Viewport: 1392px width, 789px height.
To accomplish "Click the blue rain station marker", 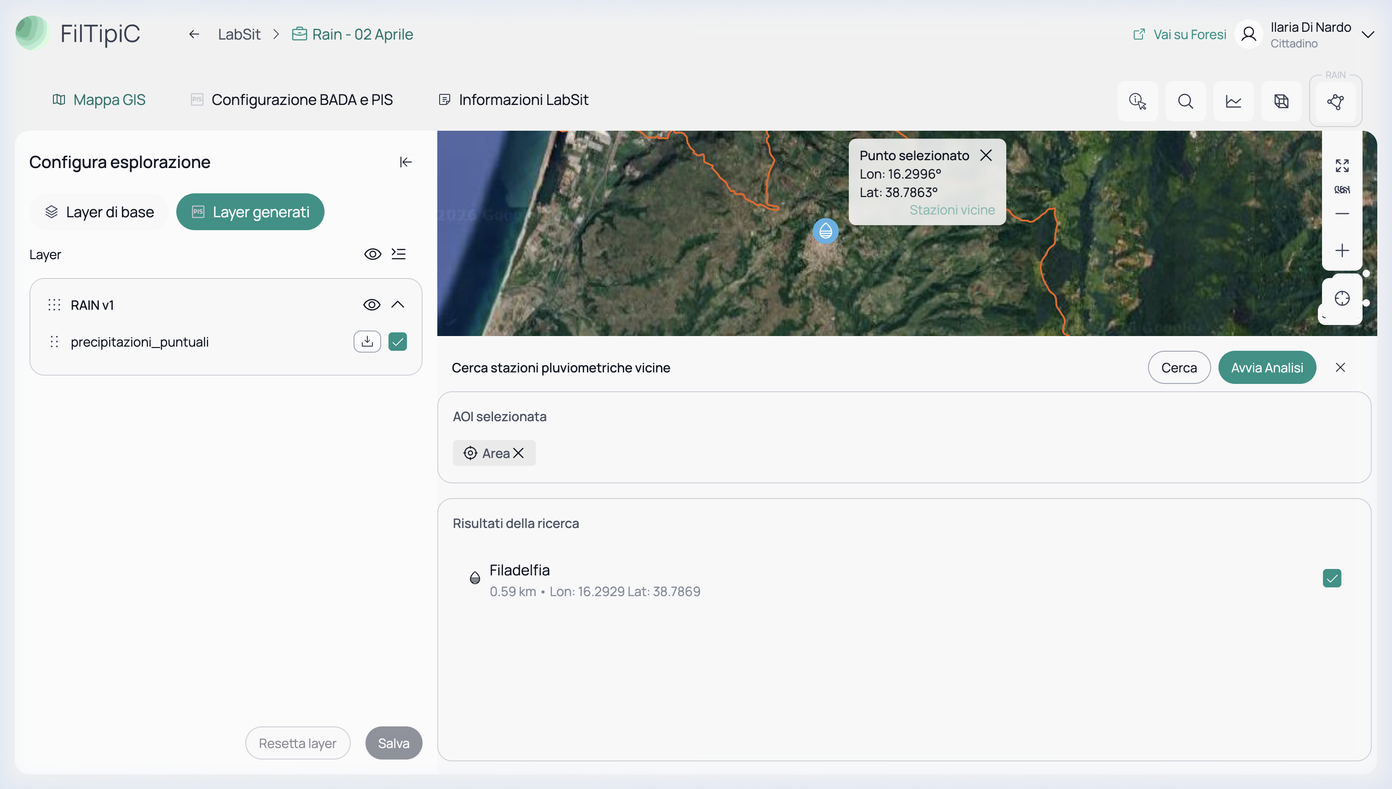I will pos(826,232).
